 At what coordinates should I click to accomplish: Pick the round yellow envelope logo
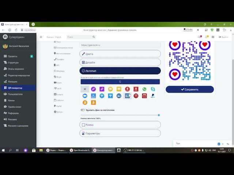coord(110,89)
